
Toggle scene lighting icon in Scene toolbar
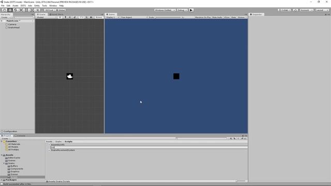[66, 17]
